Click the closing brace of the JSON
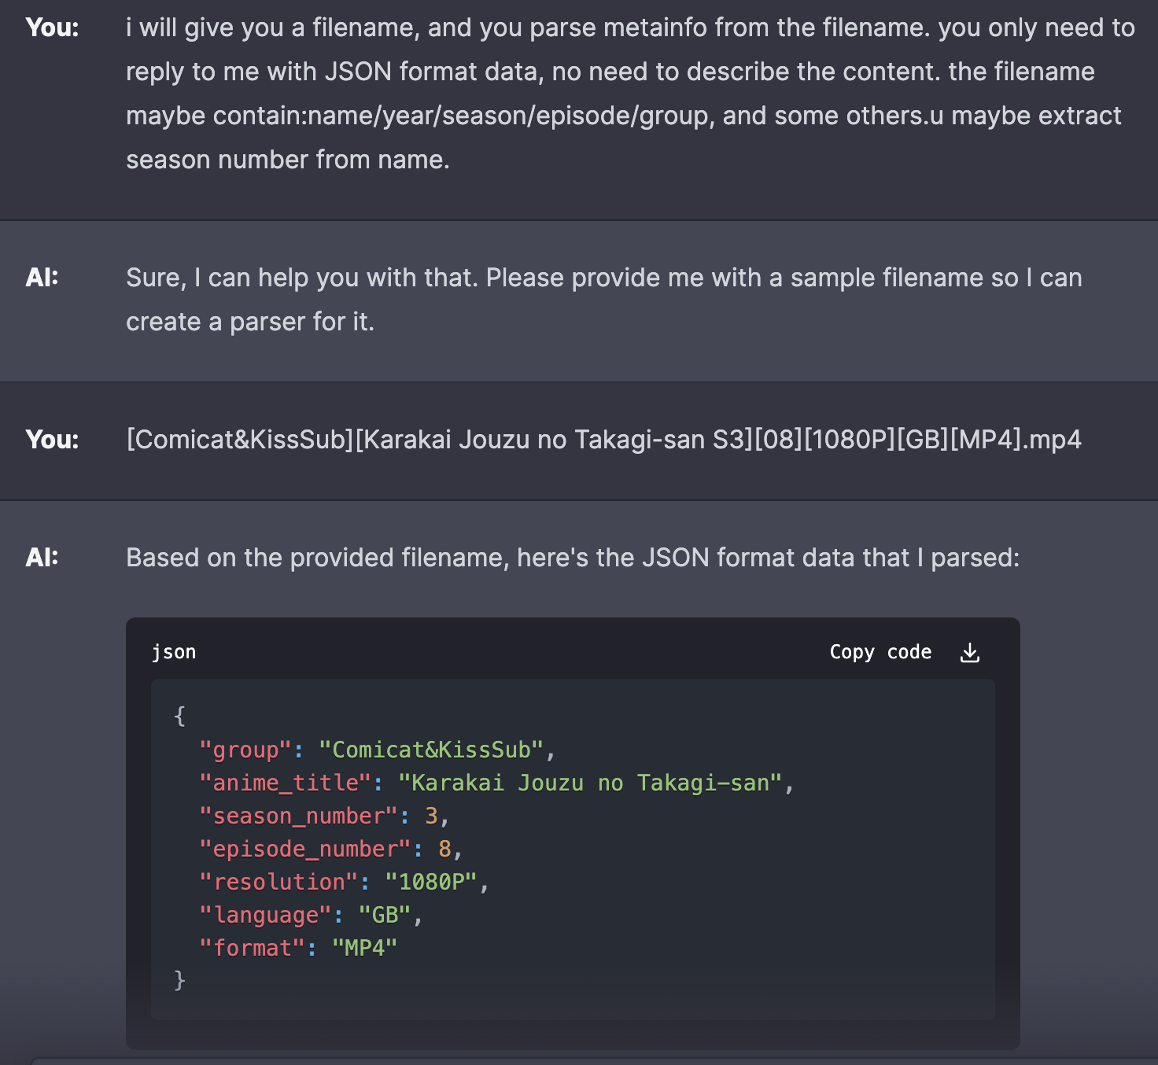 [x=179, y=981]
